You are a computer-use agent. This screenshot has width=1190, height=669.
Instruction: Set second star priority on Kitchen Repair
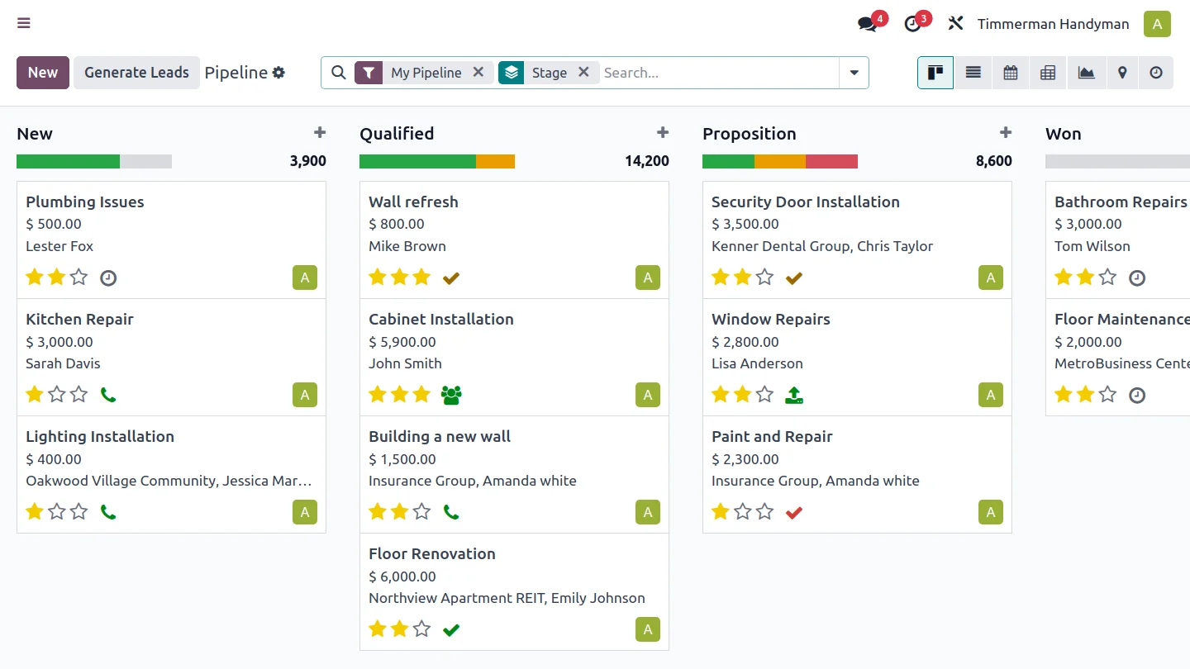(x=57, y=394)
